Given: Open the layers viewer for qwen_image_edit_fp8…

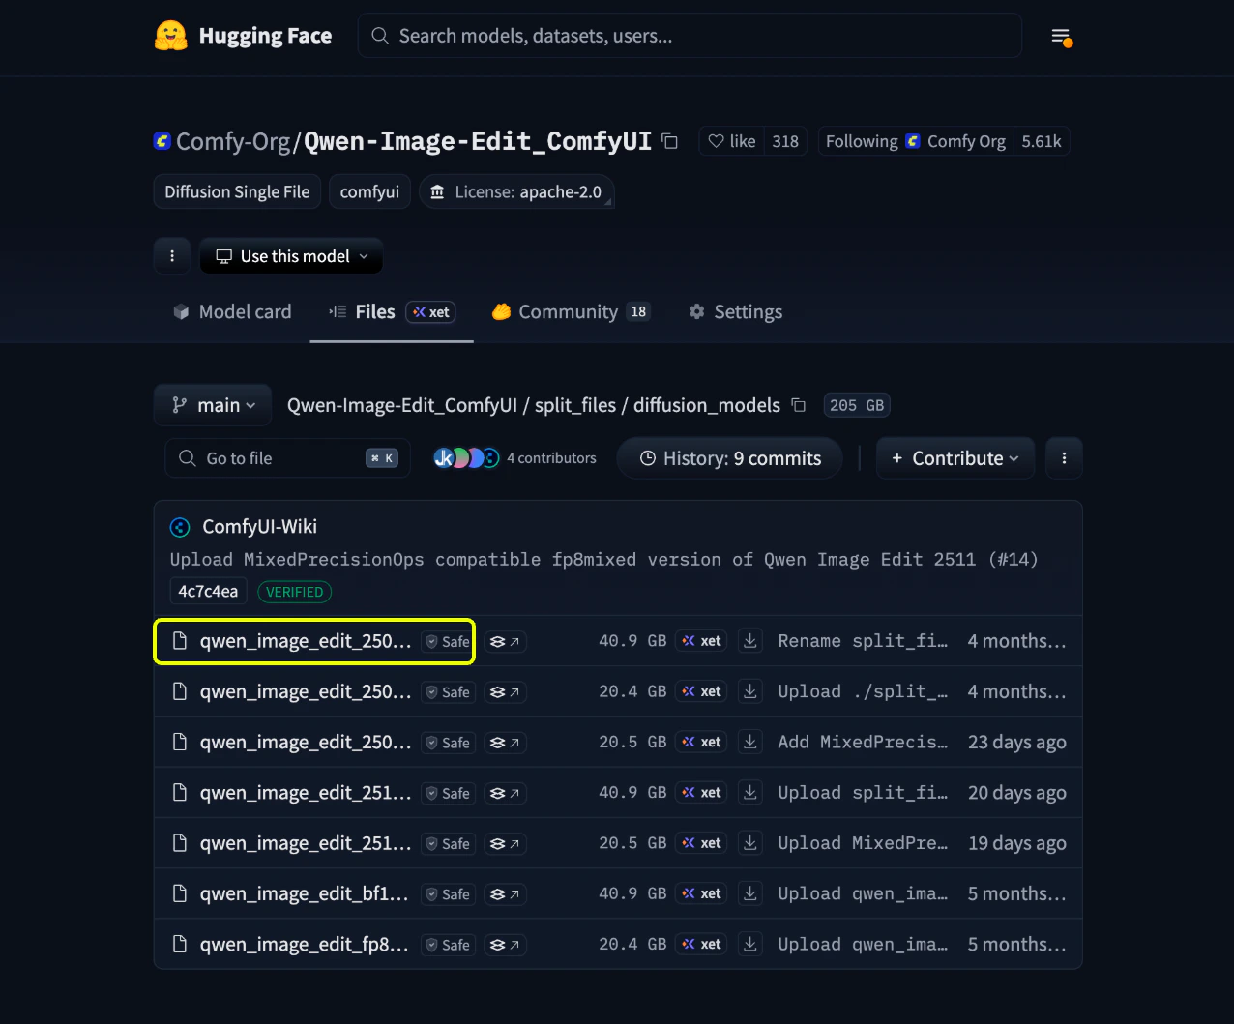Looking at the screenshot, I should pos(505,945).
